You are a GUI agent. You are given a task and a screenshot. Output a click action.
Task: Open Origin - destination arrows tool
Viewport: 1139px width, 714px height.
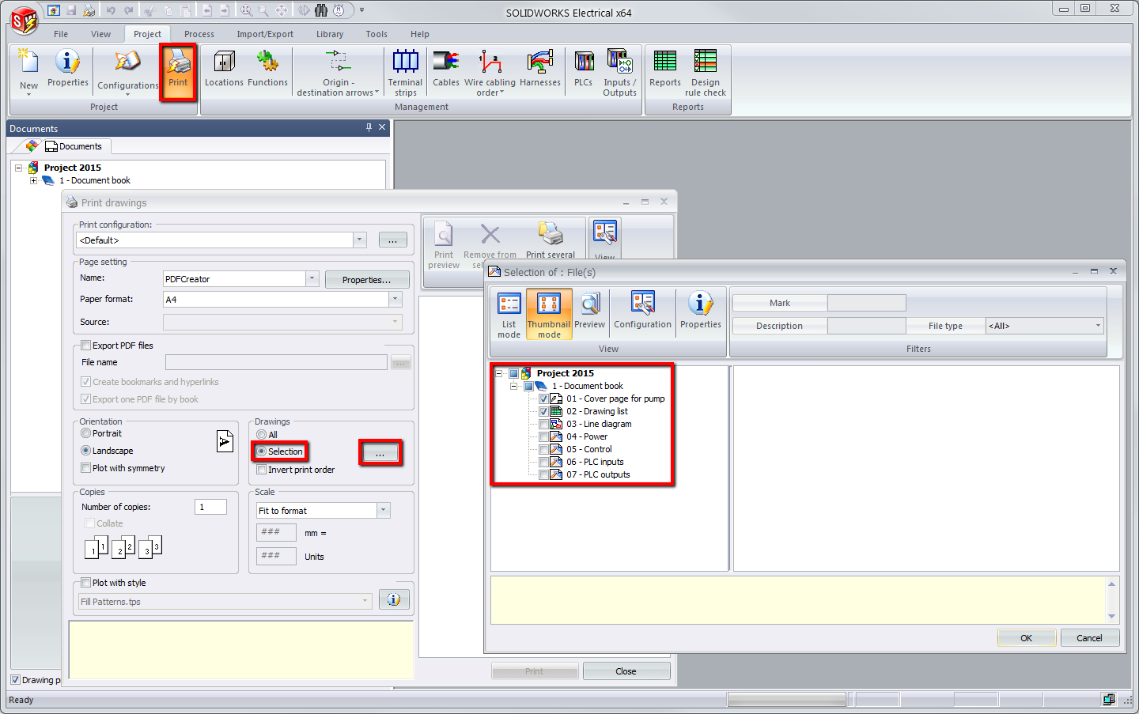point(338,73)
